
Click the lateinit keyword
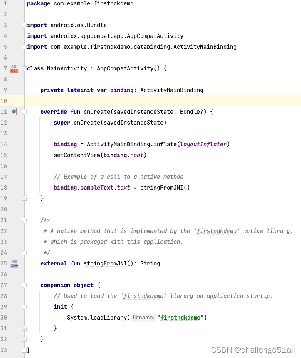coord(80,90)
